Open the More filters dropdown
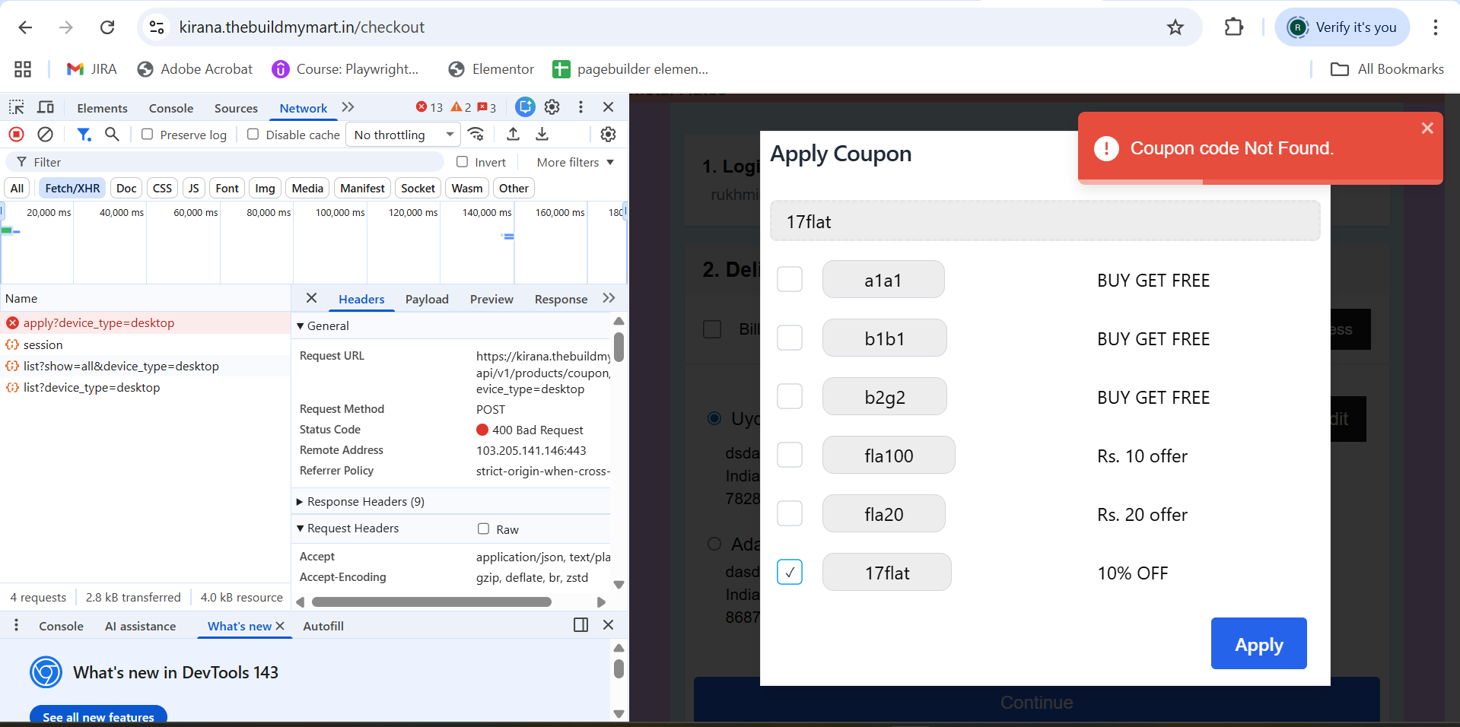The width and height of the screenshot is (1460, 727). 575,162
